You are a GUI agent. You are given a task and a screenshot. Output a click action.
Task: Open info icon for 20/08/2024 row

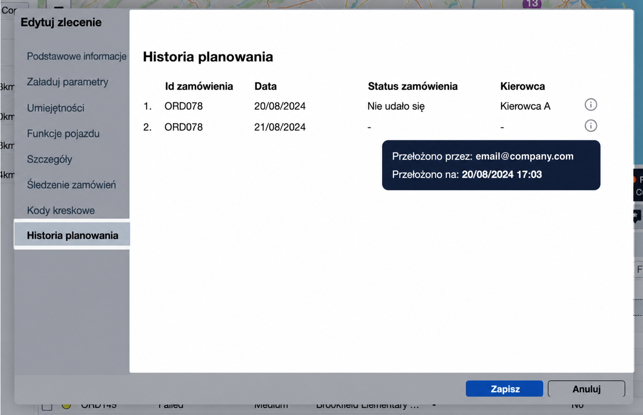590,105
